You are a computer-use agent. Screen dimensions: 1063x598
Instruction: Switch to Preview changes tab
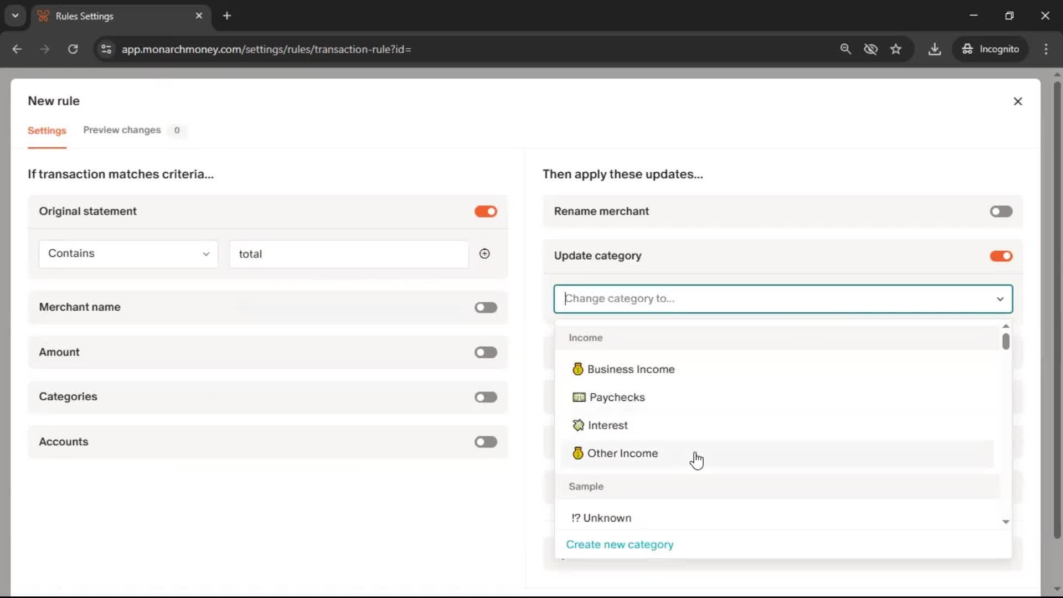point(122,130)
